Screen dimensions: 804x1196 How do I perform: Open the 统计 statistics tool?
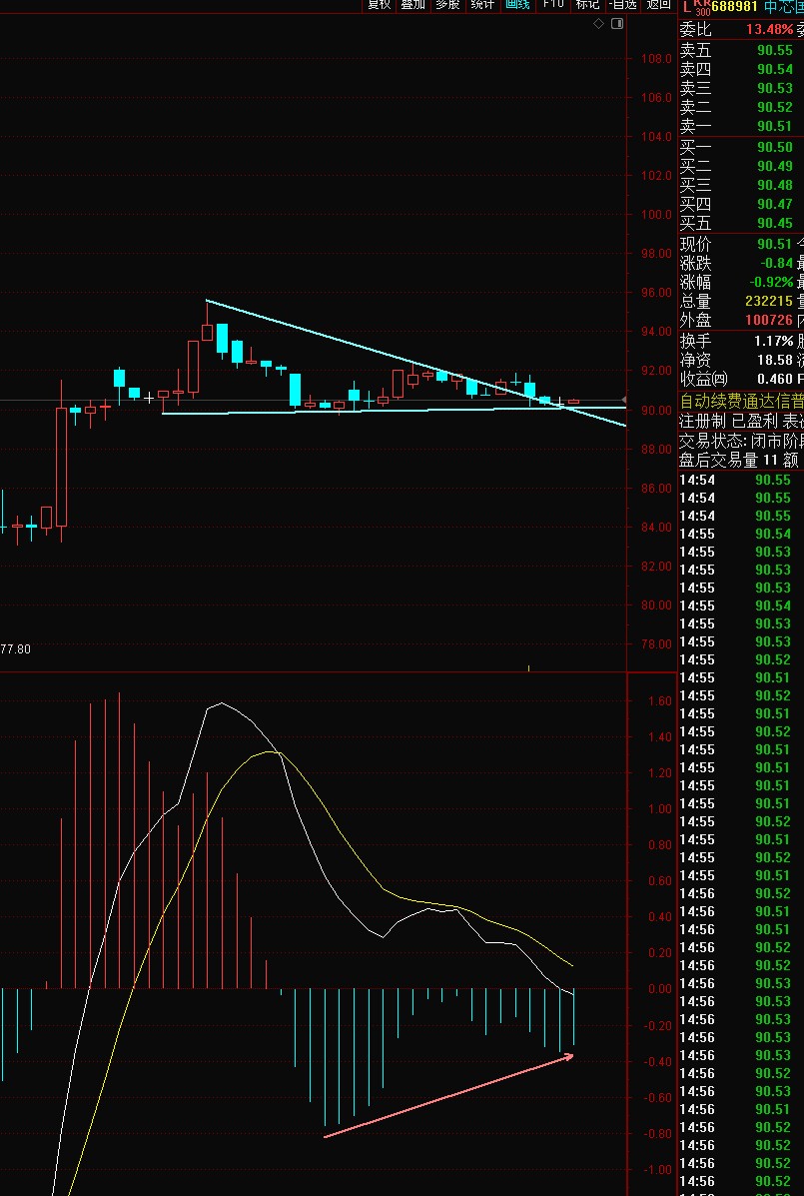[x=482, y=5]
